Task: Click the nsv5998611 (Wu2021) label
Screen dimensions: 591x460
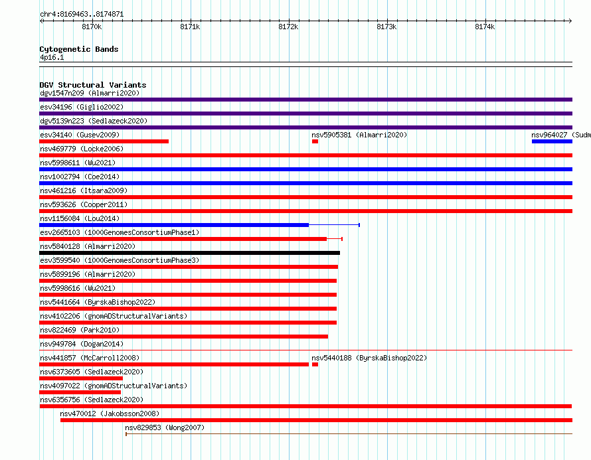Action: pos(78,163)
